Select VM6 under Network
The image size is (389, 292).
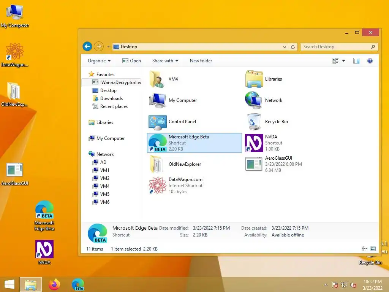pos(101,202)
